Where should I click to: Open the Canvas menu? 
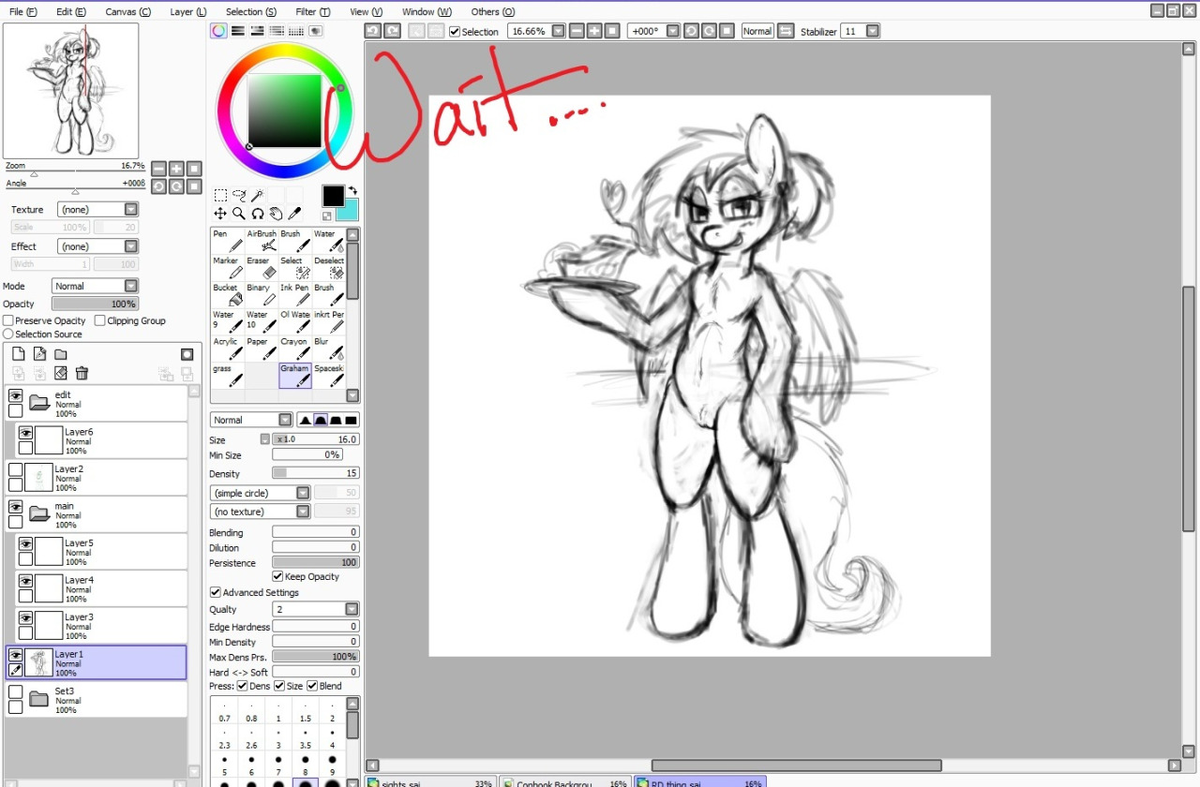[127, 11]
